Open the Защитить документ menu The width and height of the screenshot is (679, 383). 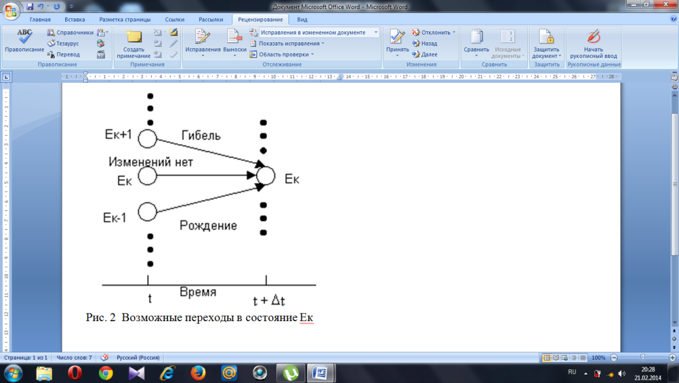[546, 43]
